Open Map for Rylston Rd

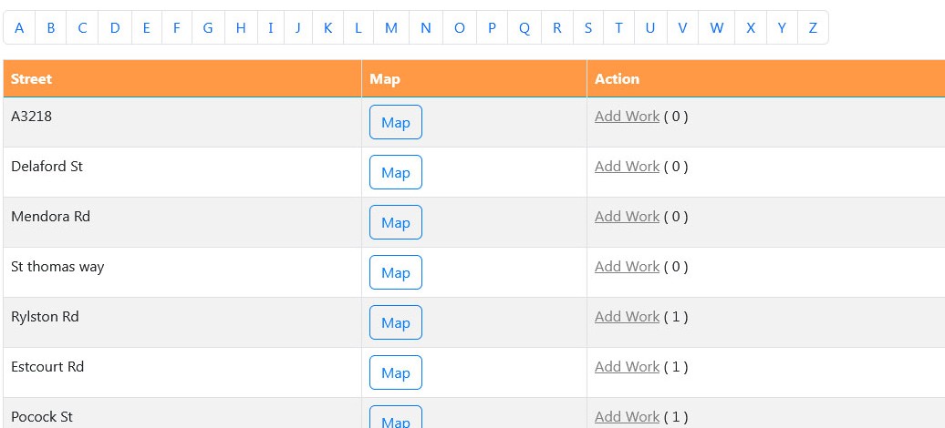coord(395,322)
